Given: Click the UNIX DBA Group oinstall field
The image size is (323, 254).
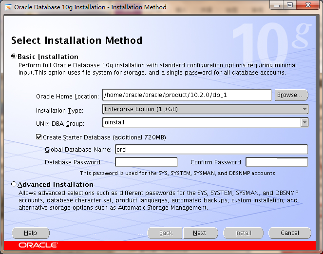Looking at the screenshot, I should click(202, 122).
